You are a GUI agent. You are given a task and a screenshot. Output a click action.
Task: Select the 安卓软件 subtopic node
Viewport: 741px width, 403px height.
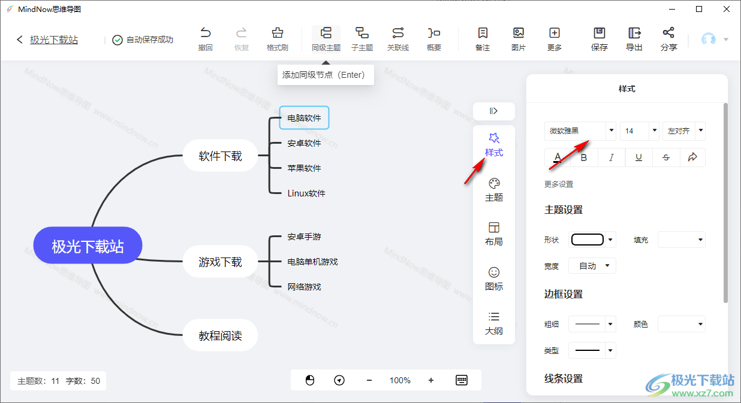(x=304, y=143)
